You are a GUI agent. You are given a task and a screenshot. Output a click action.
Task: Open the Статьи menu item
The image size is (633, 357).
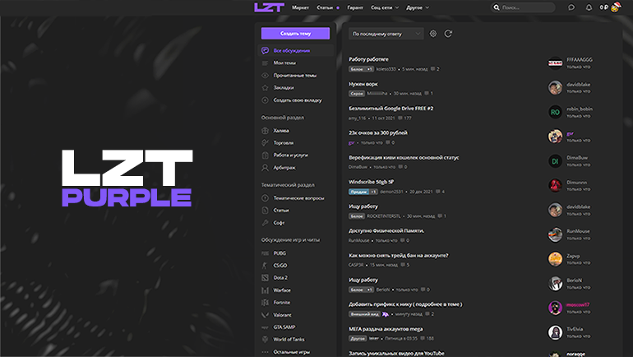tap(325, 7)
